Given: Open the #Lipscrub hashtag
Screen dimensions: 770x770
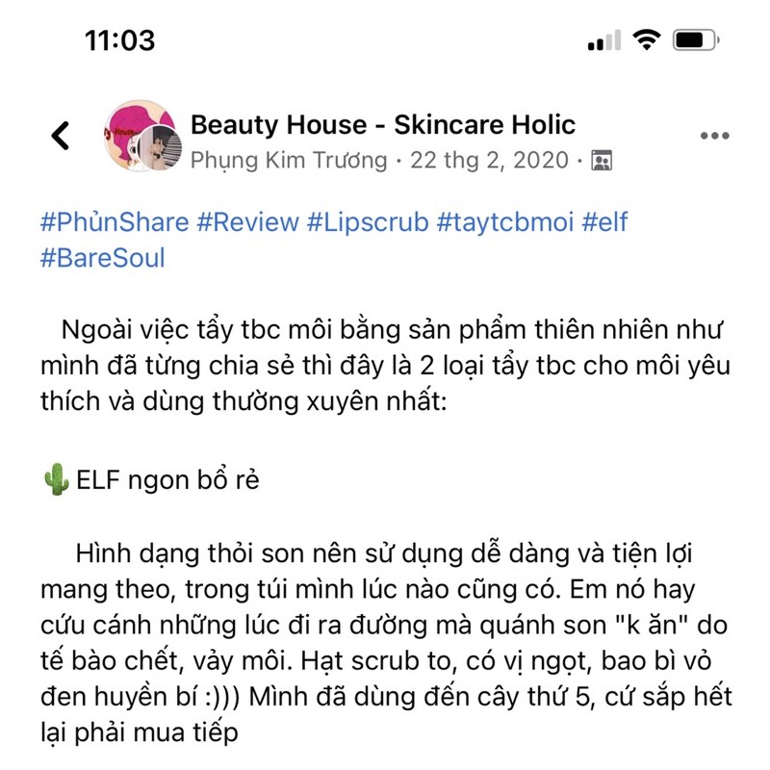Looking at the screenshot, I should [368, 222].
